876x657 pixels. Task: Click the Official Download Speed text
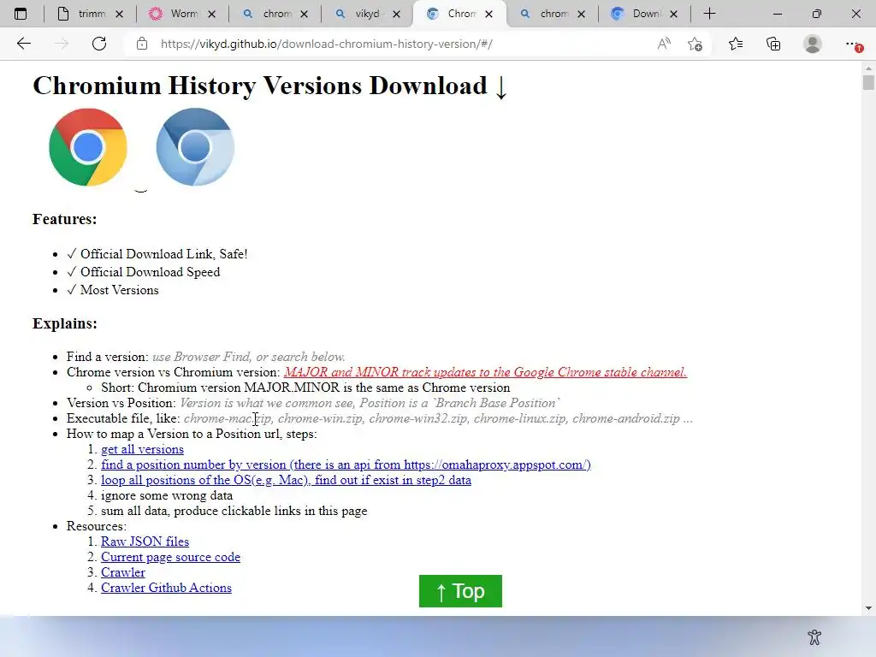(150, 272)
